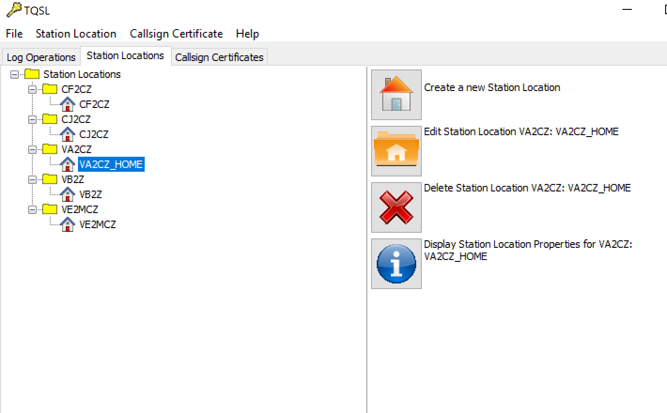Open the Callsign Certificate menu
This screenshot has width=667, height=413.
coord(176,34)
